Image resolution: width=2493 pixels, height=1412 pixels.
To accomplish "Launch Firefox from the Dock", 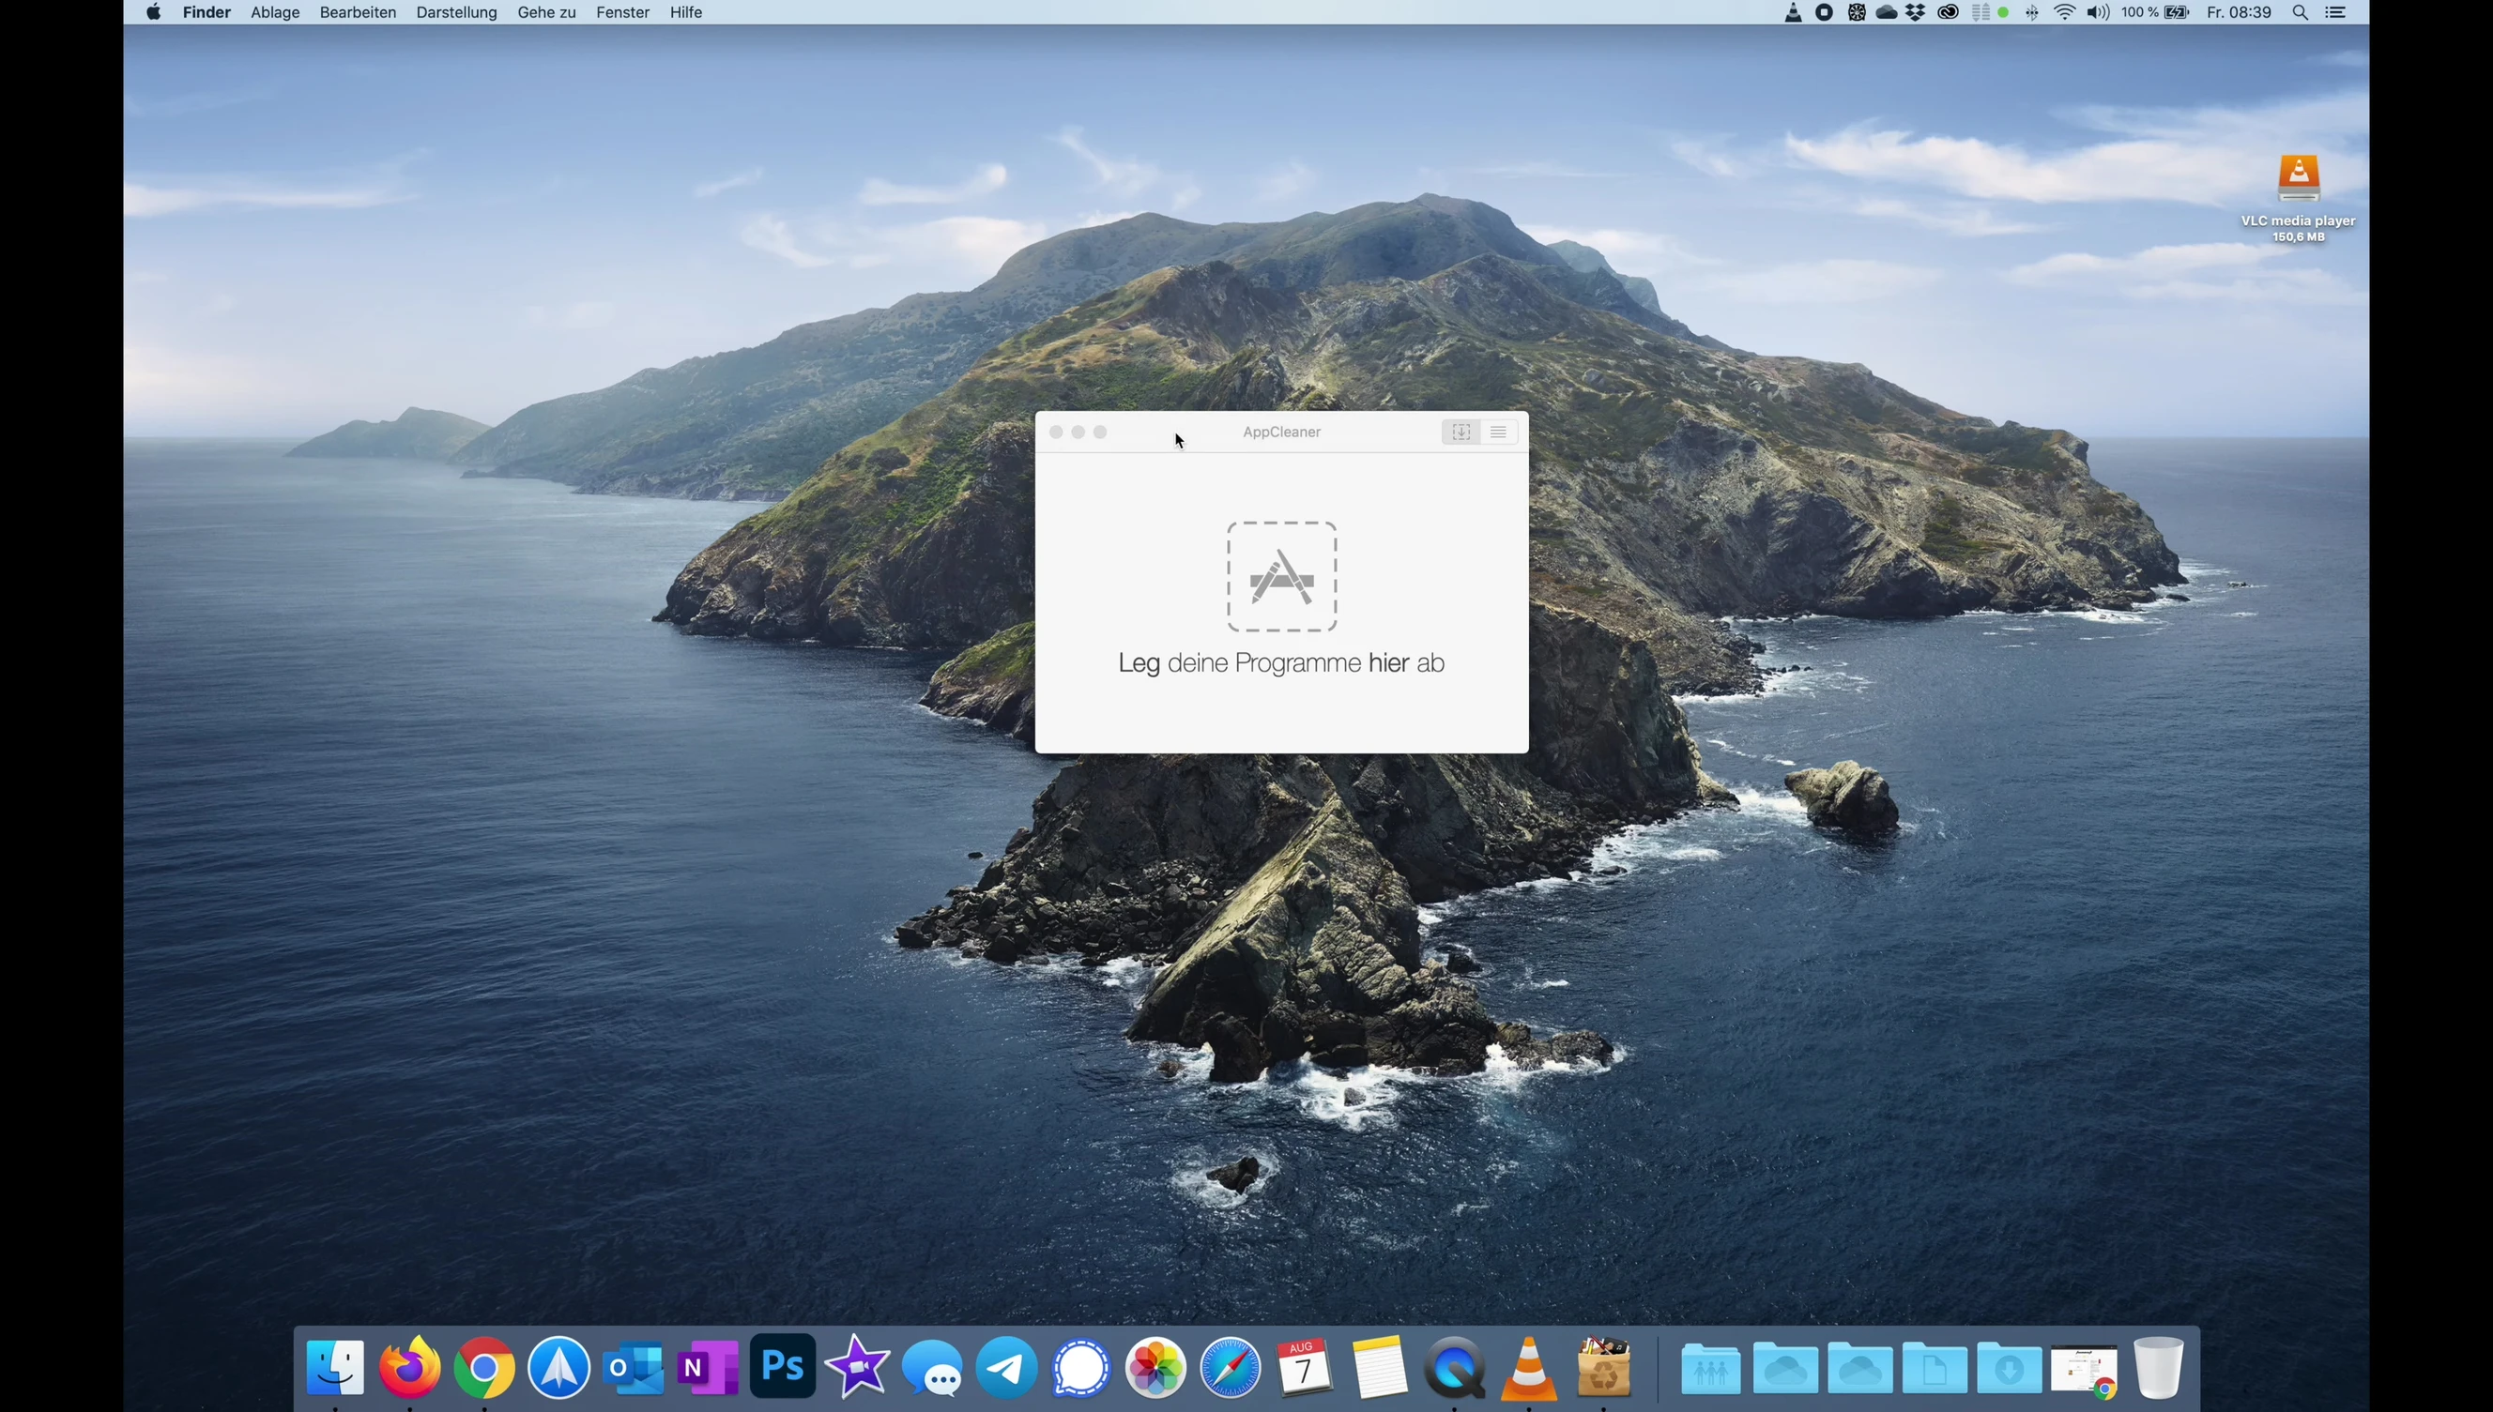I will tap(409, 1367).
